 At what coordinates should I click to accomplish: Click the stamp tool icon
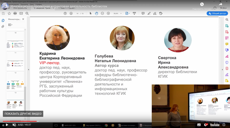(x=161, y=13)
